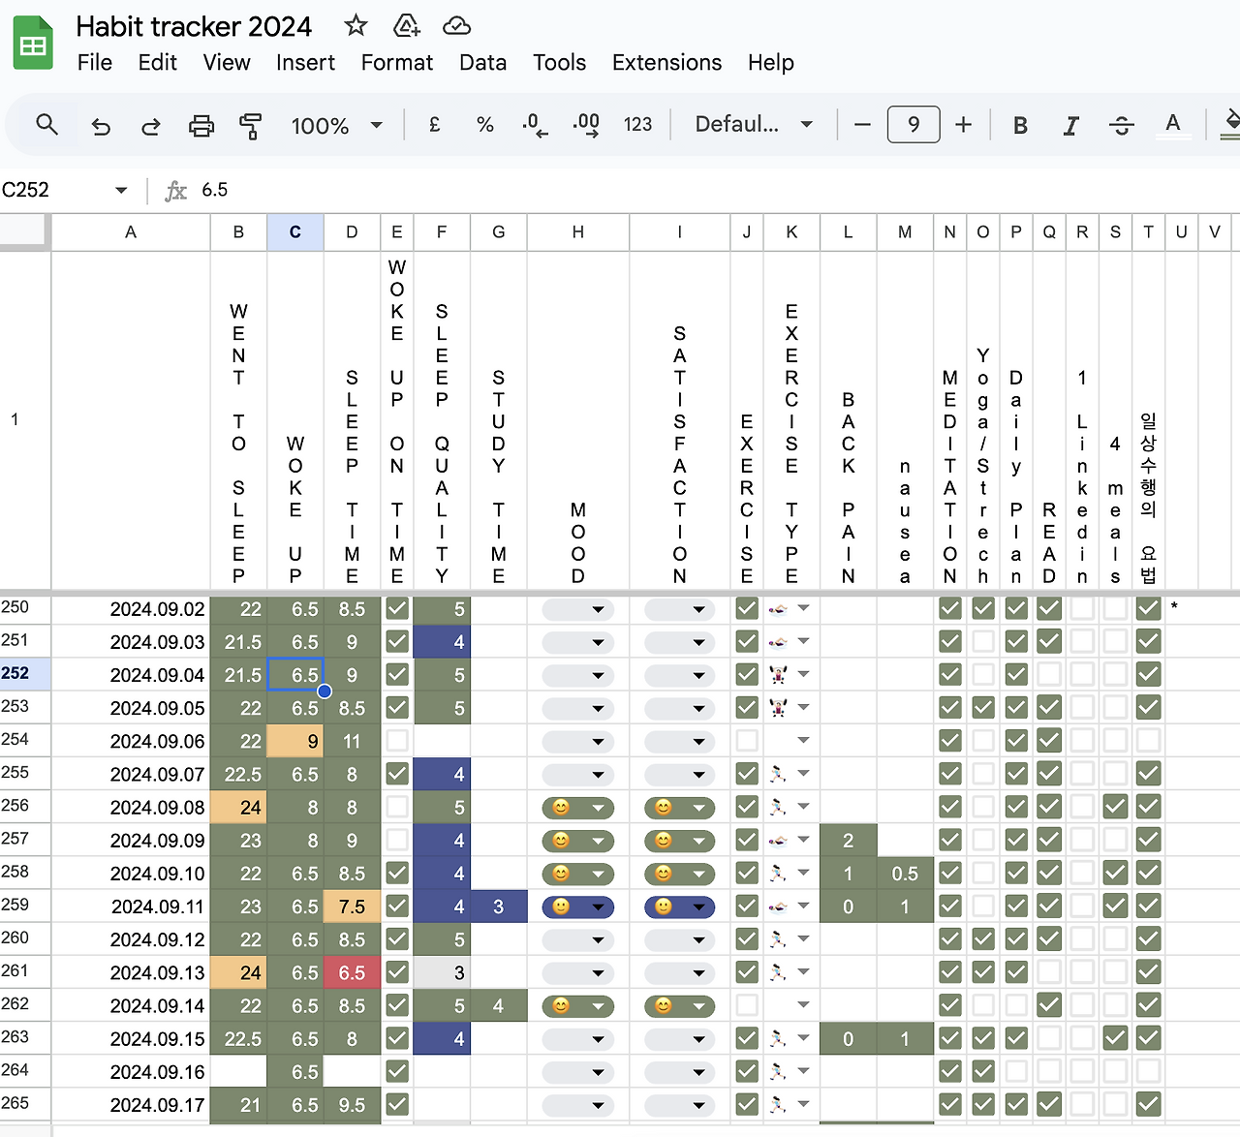Expand the EXERCISE TYPE dropdown for 2024.09.09
This screenshot has width=1240, height=1137.
click(x=804, y=841)
